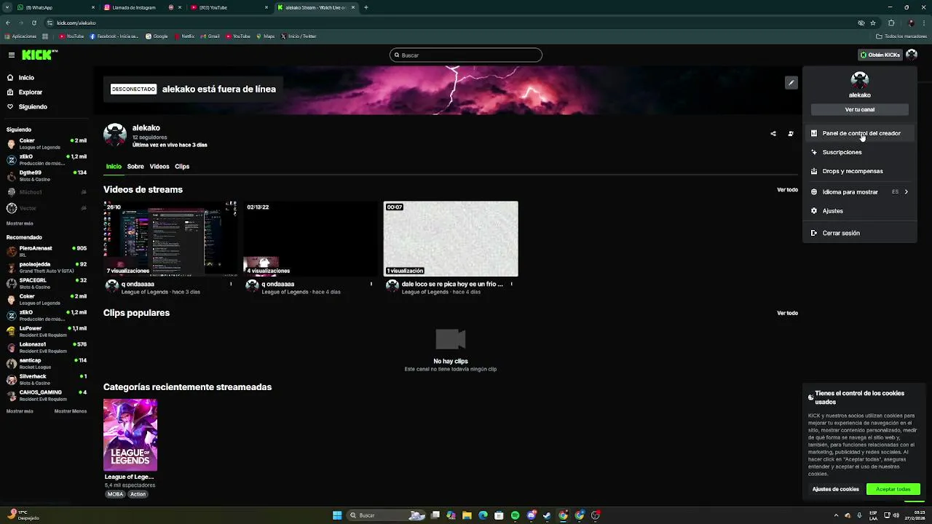Open Silverhack channel in sidebar
Viewport: 932px width, 524px height.
point(47,379)
